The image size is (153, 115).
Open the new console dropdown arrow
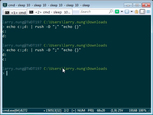122,12
